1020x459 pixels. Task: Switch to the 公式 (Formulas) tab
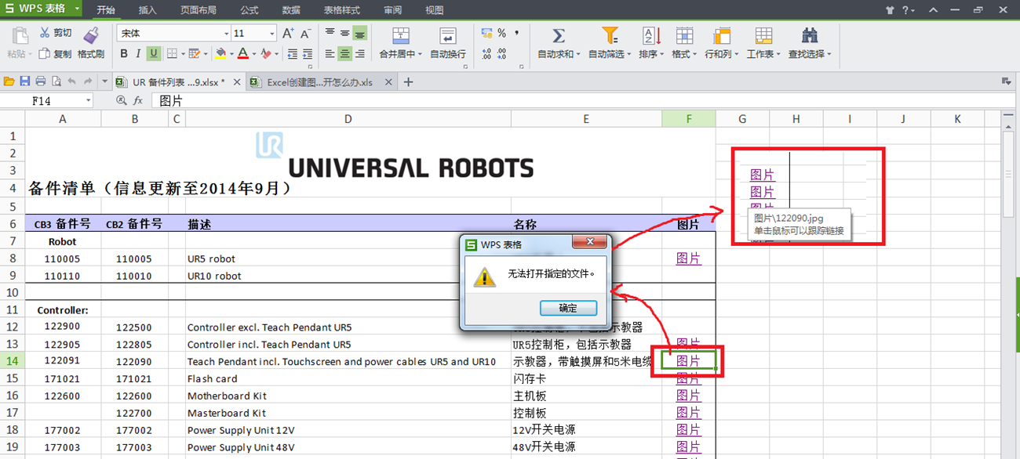[x=250, y=10]
